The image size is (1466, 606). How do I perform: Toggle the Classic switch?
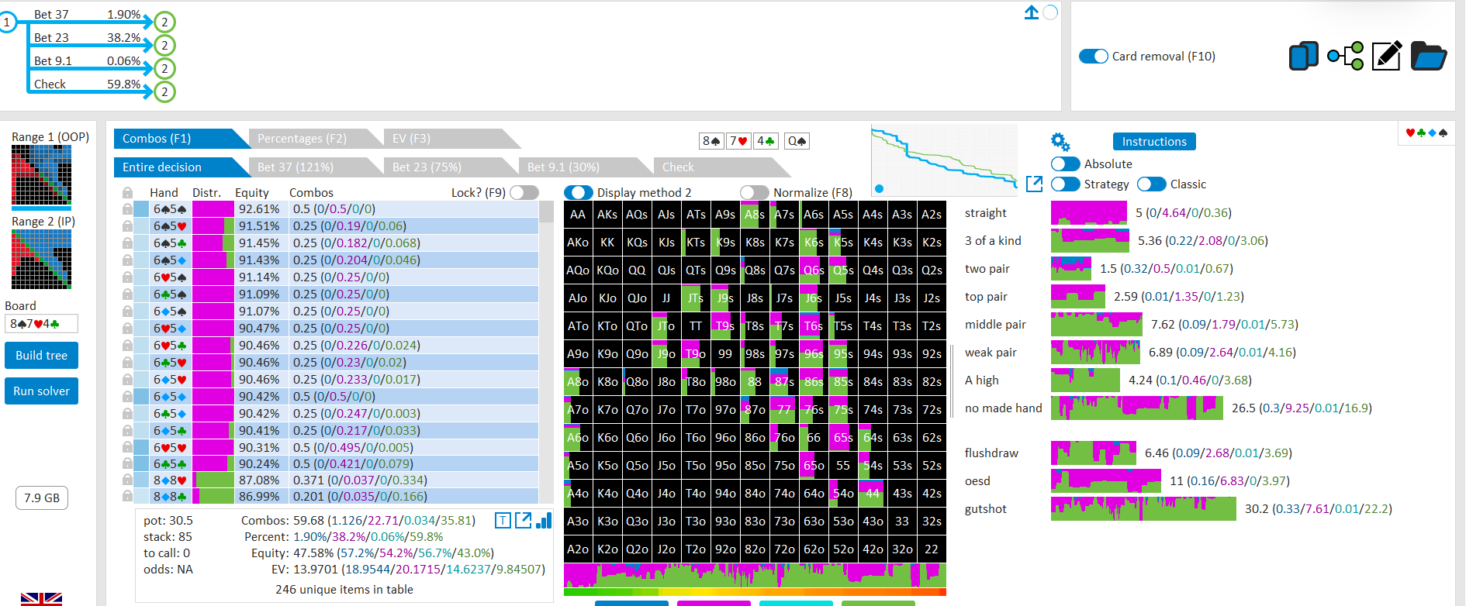point(1152,184)
